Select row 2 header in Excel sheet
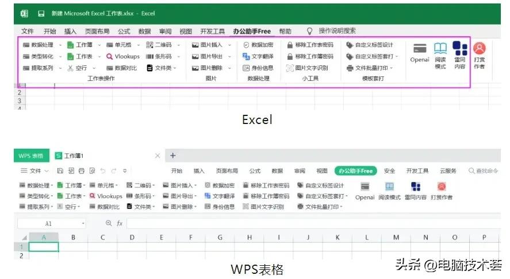The width and height of the screenshot is (510, 279). coord(20,92)
